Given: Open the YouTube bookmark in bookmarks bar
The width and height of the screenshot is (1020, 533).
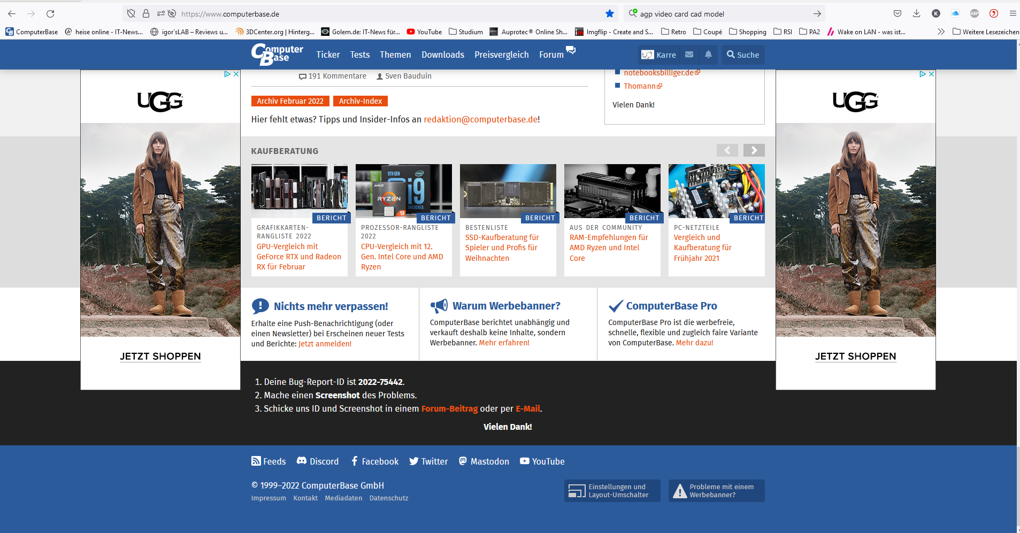Looking at the screenshot, I should tap(424, 32).
